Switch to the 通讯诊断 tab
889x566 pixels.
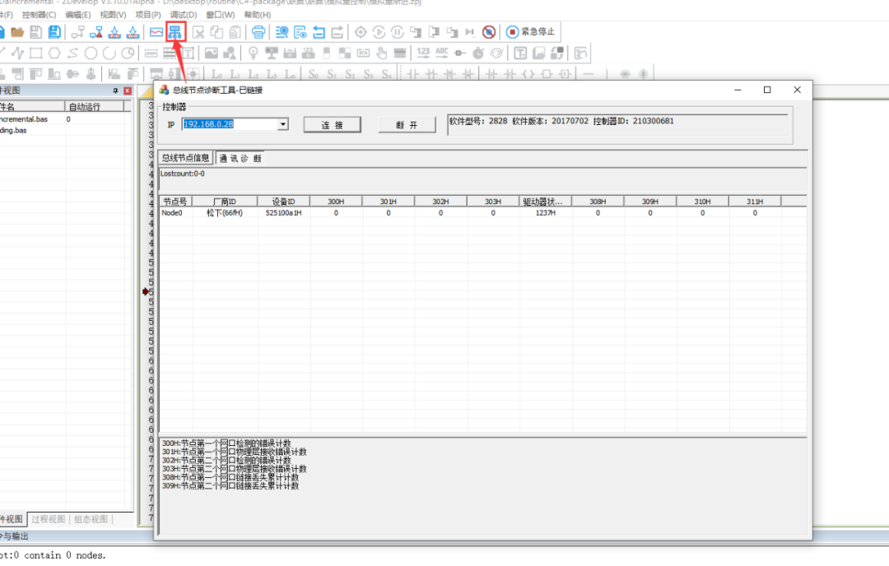pos(240,158)
